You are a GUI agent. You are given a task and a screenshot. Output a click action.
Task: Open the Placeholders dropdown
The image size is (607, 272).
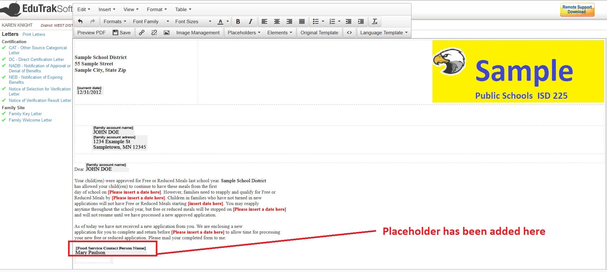(x=244, y=33)
